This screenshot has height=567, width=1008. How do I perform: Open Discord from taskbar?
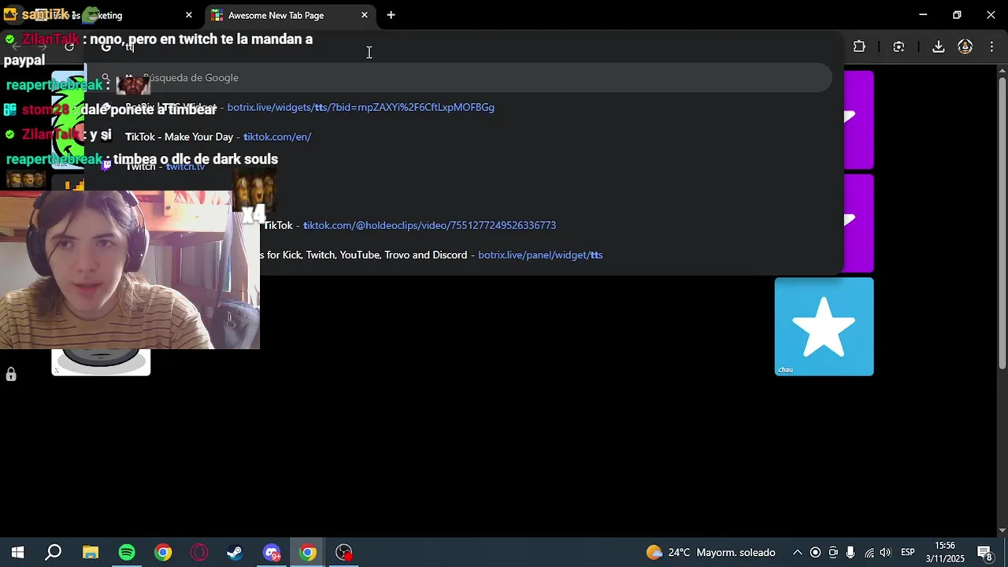272,553
